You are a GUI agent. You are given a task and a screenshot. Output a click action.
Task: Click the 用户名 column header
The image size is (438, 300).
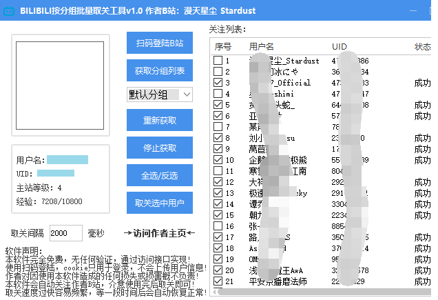pos(262,46)
